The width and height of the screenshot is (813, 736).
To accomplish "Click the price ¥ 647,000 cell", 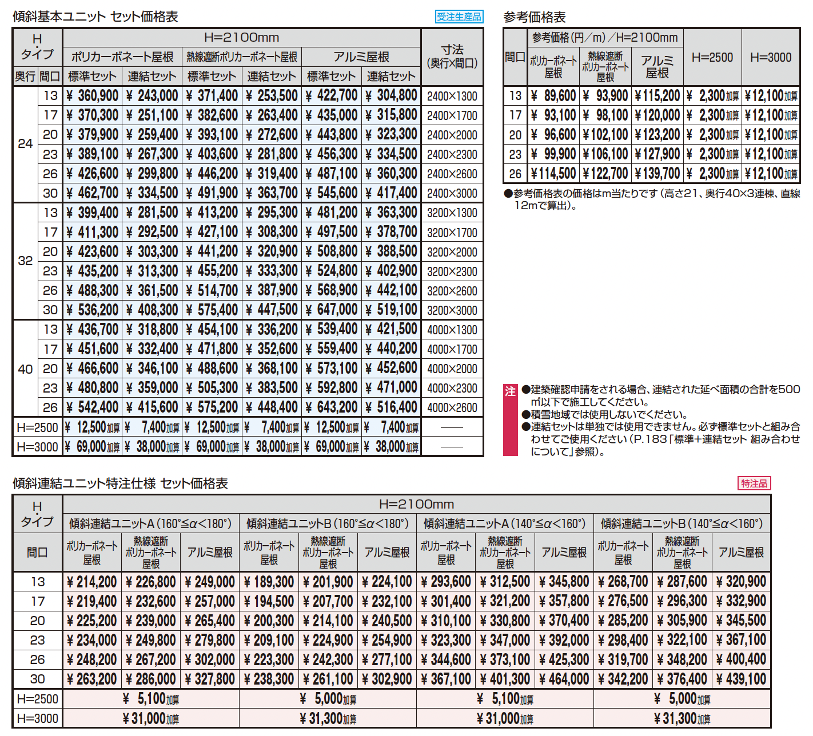I will pos(332,310).
